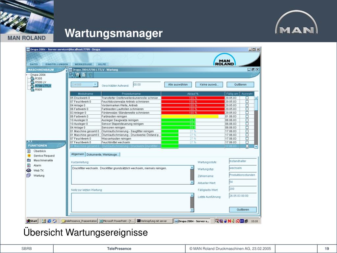Click the yellow progress bar for Farbkasten reinigen

tap(190, 116)
